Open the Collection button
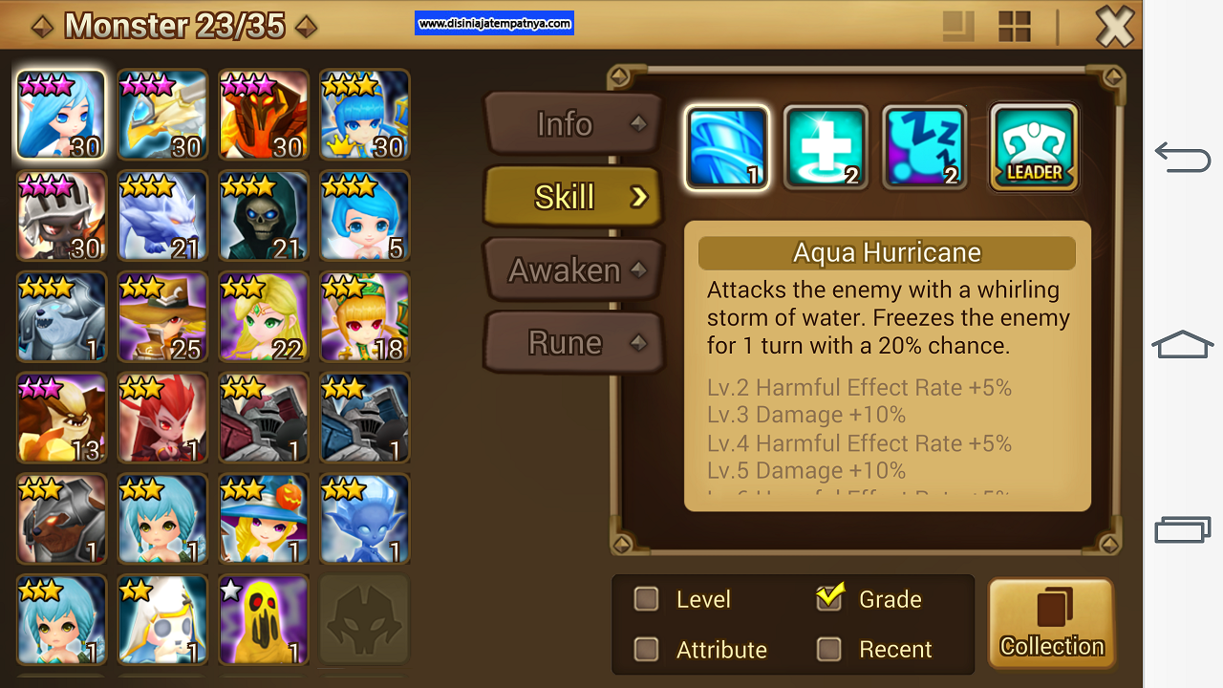 tap(1051, 624)
